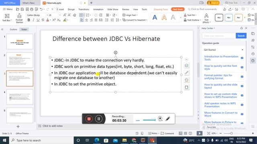
Task: Align text left
Action: click(x=82, y=20)
